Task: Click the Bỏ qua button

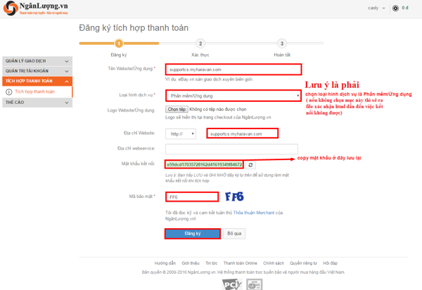Action: (234, 234)
